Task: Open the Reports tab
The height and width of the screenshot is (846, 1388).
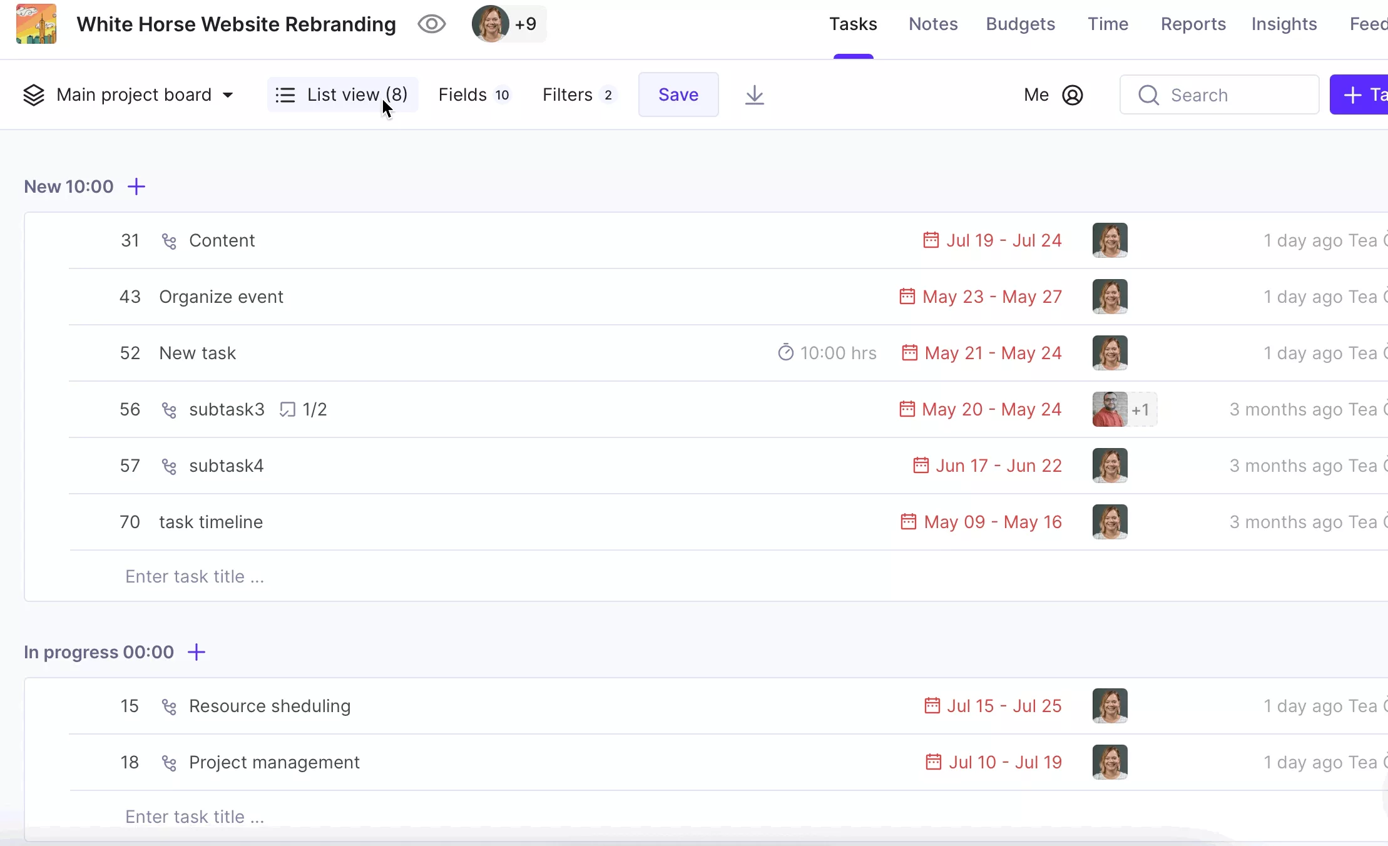Action: [1193, 24]
